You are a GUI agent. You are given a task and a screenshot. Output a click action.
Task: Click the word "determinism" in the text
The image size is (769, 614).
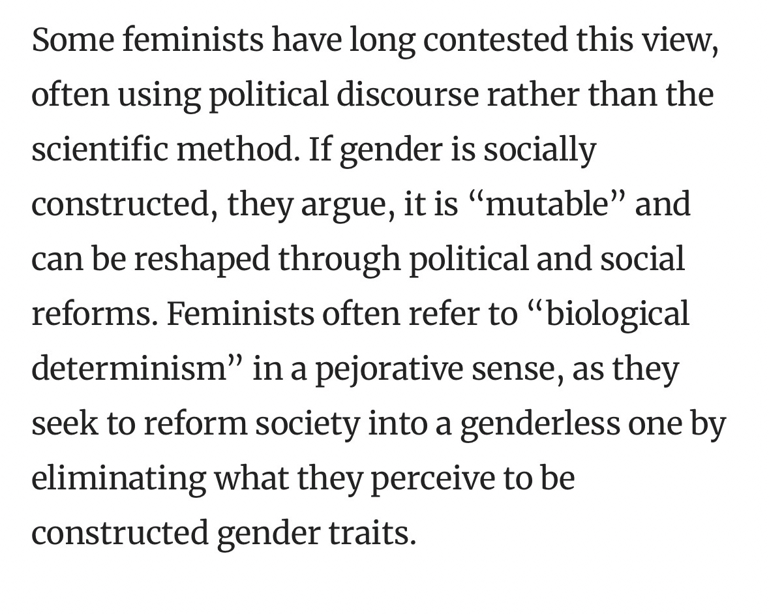point(128,369)
